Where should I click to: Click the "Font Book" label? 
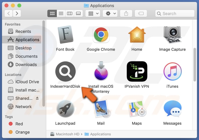(x=65, y=49)
